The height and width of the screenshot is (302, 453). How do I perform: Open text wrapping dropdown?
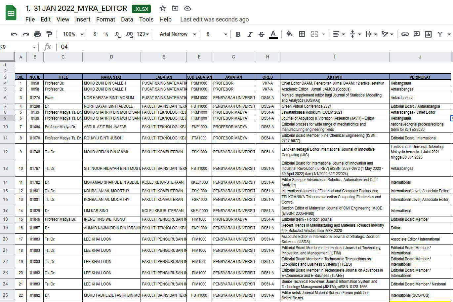click(371, 34)
